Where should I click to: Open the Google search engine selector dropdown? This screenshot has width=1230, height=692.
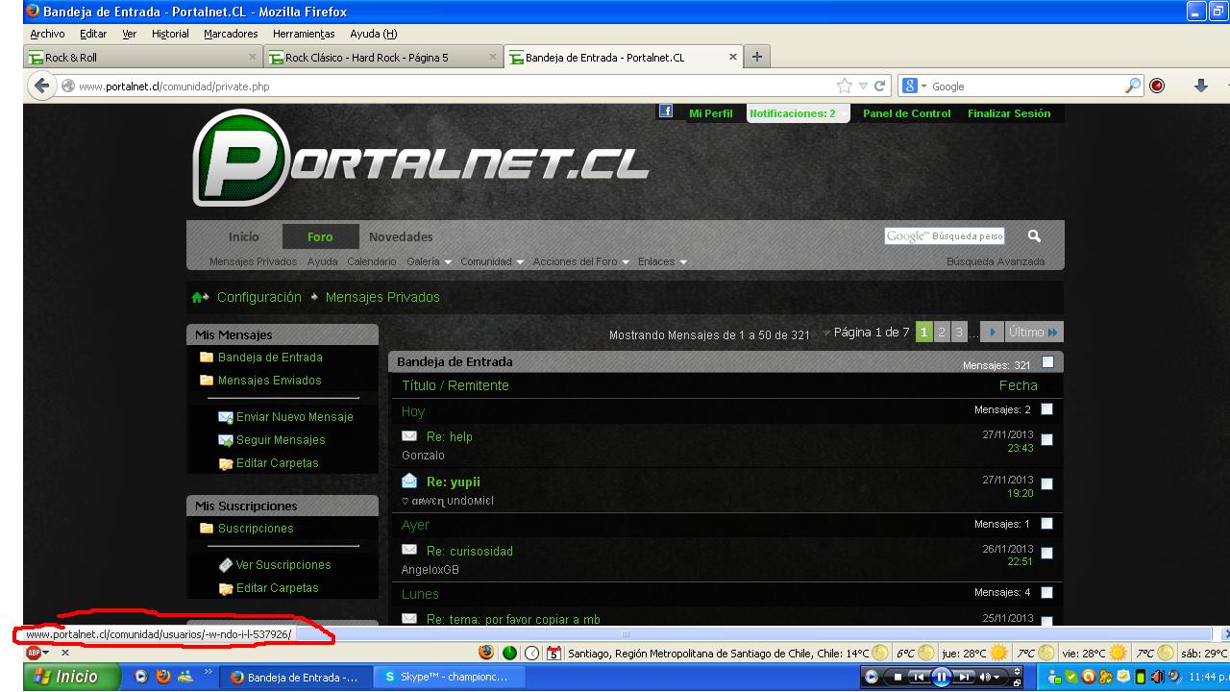(x=915, y=86)
